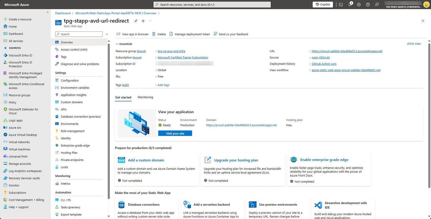The width and height of the screenshot is (431, 219).
Task: Open breadcrumb chevron after Overview
Action: coord(159,13)
